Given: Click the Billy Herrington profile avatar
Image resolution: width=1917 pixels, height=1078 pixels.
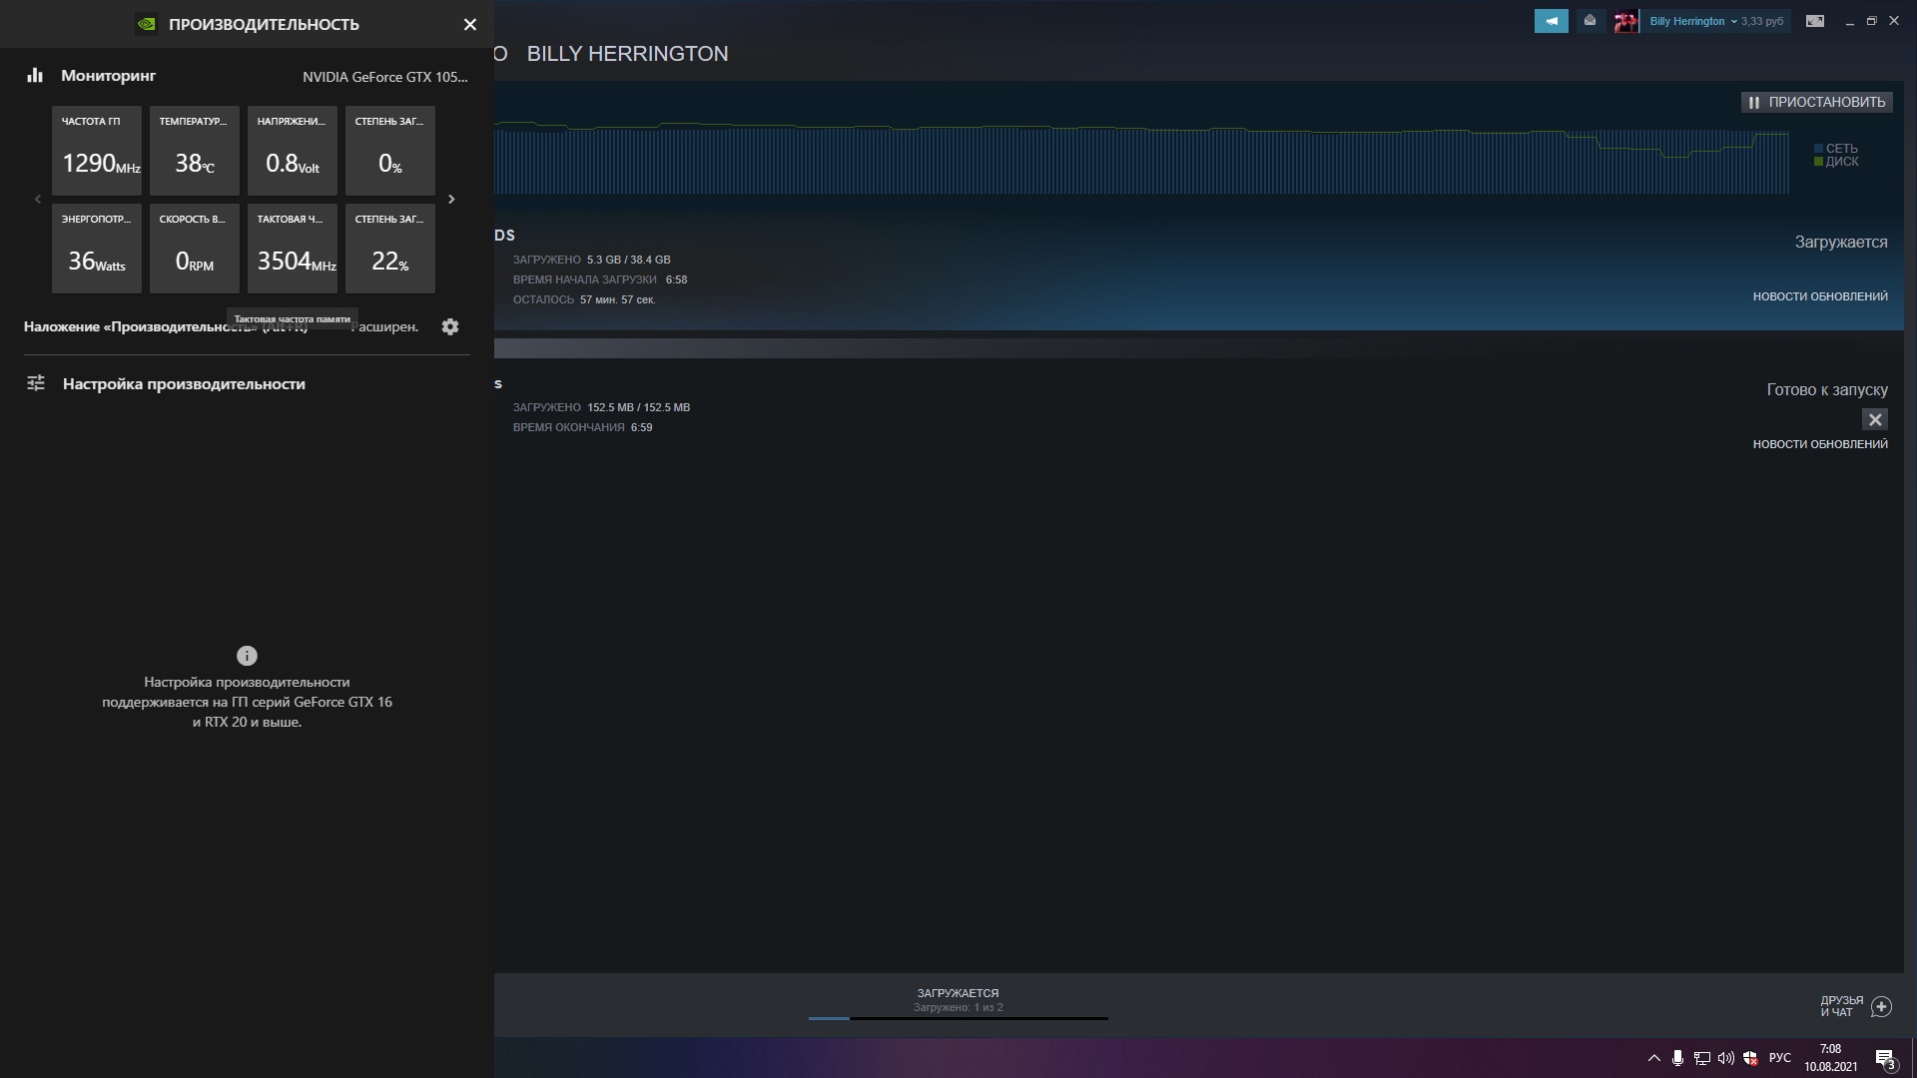Looking at the screenshot, I should 1625,21.
